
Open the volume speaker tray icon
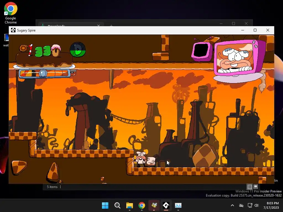point(256,205)
